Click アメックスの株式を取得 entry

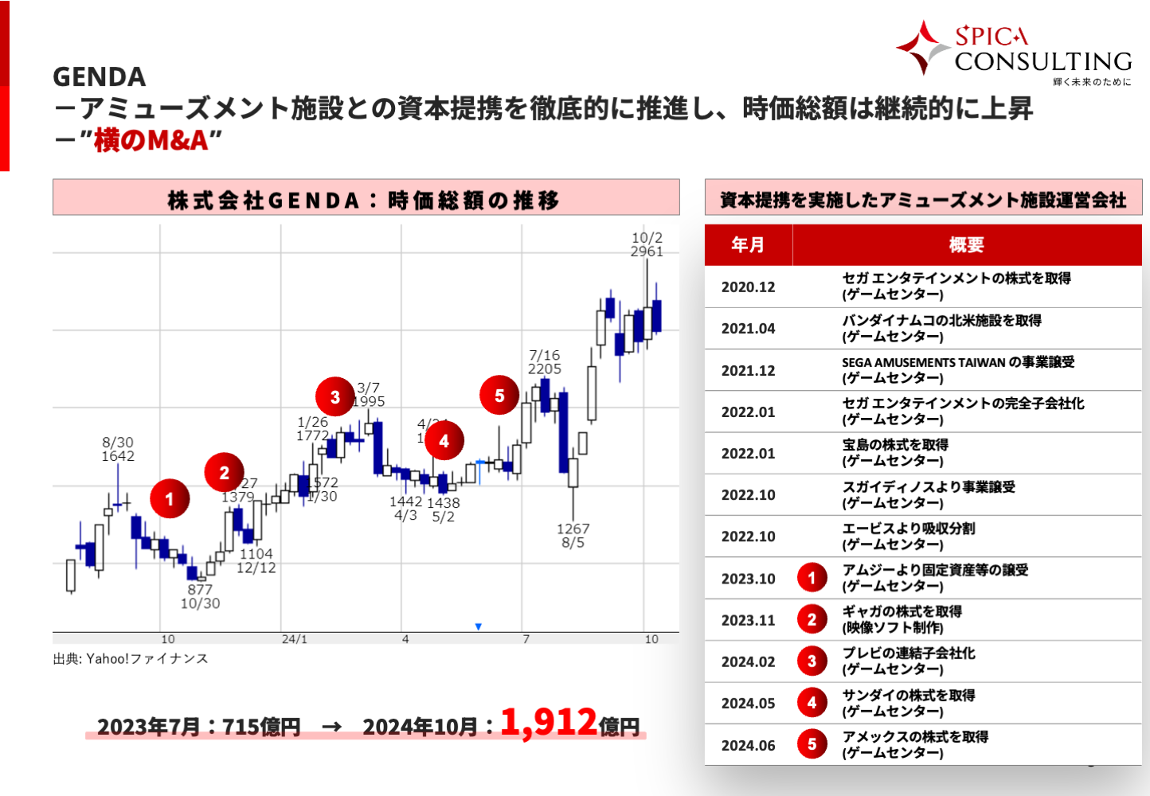pos(915,736)
